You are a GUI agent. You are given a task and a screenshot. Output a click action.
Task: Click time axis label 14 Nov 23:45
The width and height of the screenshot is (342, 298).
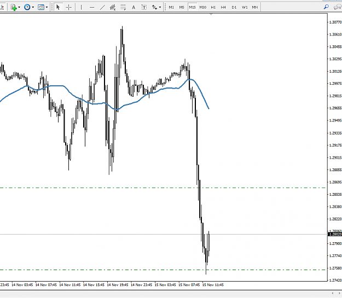click(x=141, y=285)
